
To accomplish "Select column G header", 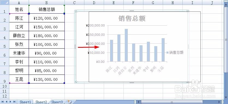I will click(153, 2).
